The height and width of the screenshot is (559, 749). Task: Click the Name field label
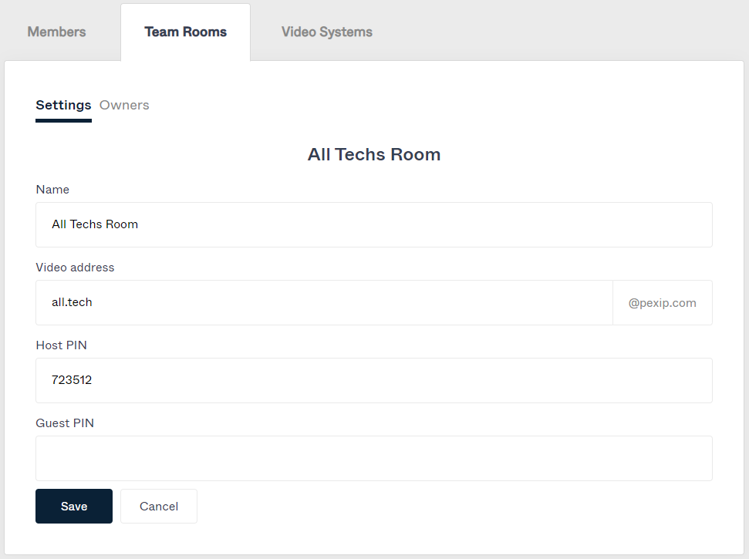[52, 190]
